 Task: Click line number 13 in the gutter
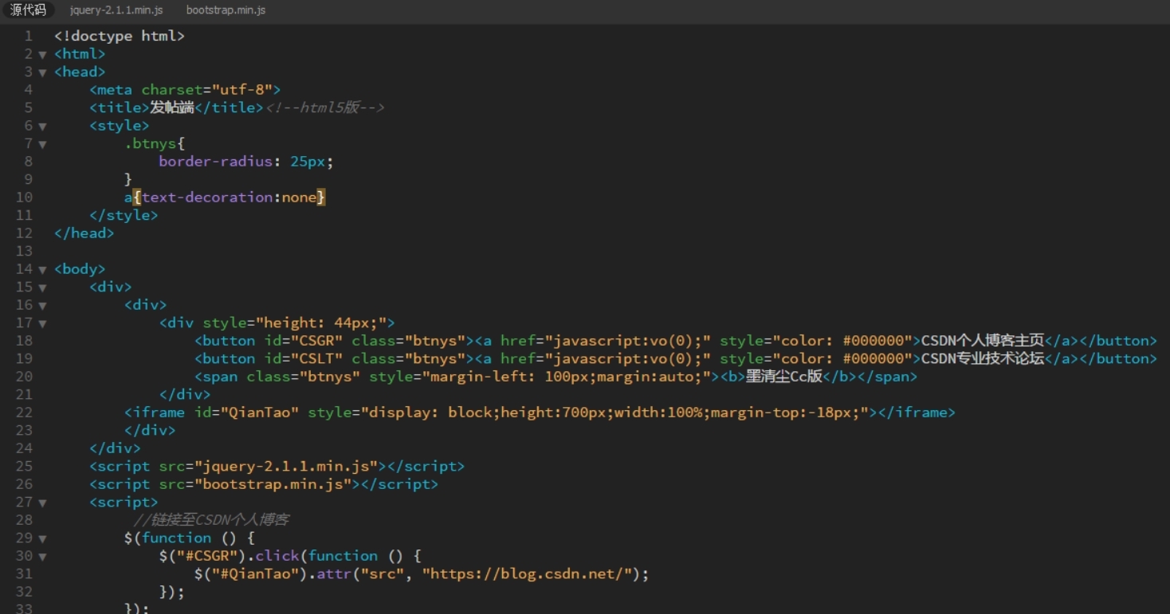click(24, 251)
